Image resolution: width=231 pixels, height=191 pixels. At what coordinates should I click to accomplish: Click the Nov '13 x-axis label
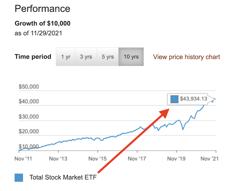[58, 158]
